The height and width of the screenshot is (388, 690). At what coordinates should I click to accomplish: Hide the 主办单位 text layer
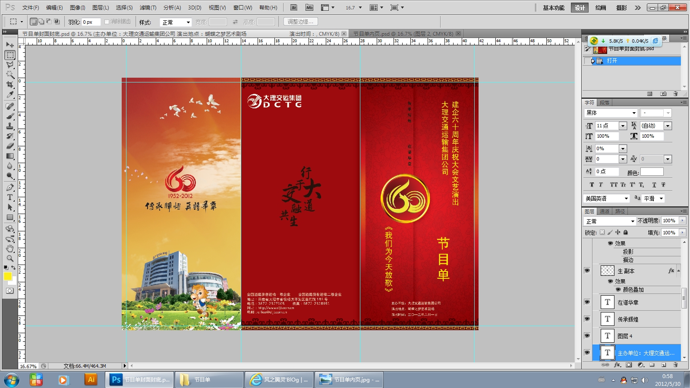click(x=587, y=353)
